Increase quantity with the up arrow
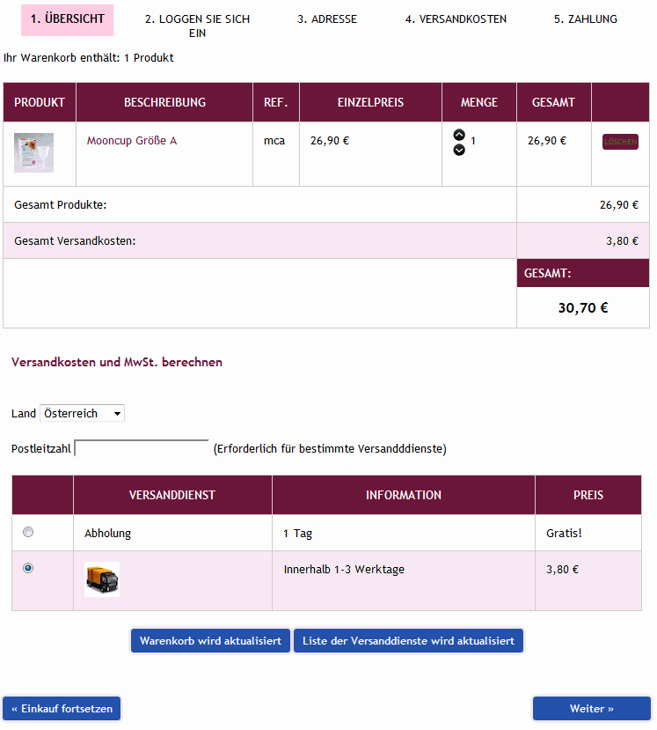The image size is (657, 730). click(459, 135)
